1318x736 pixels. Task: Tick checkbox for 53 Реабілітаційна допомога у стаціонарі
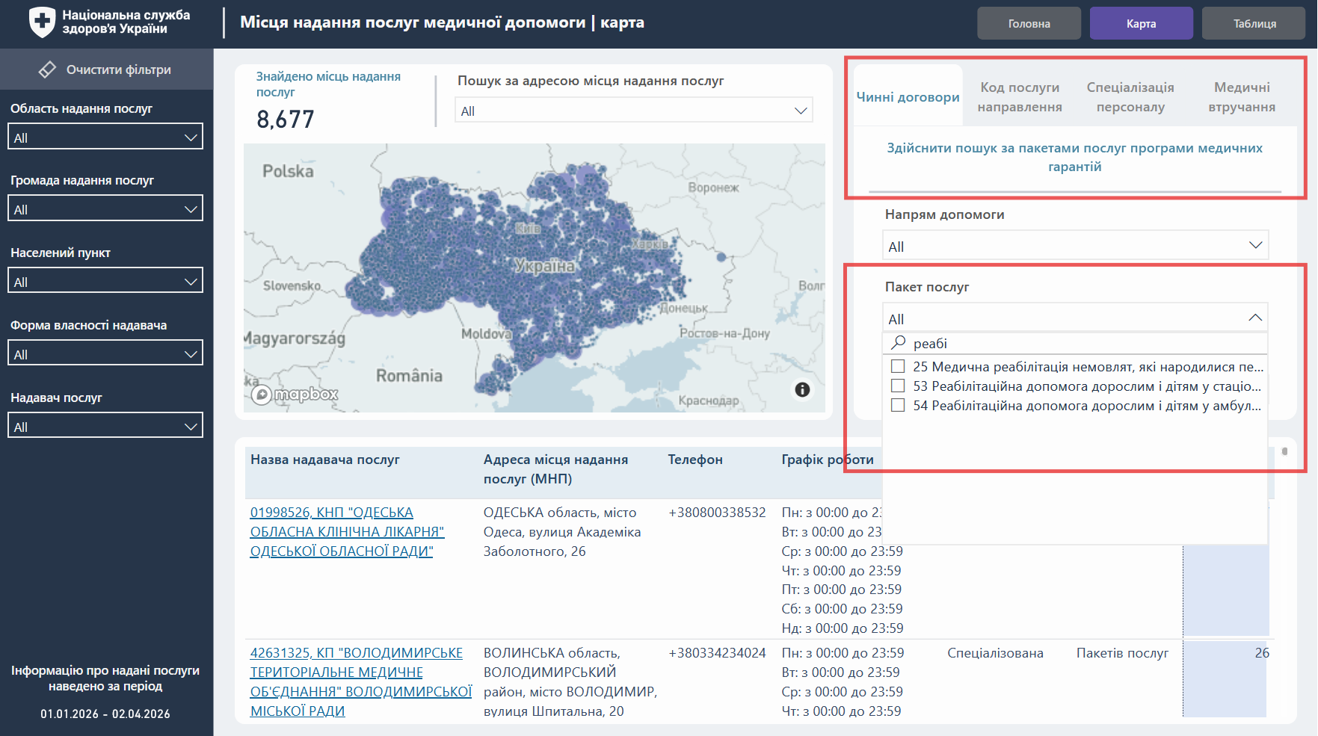pos(898,386)
